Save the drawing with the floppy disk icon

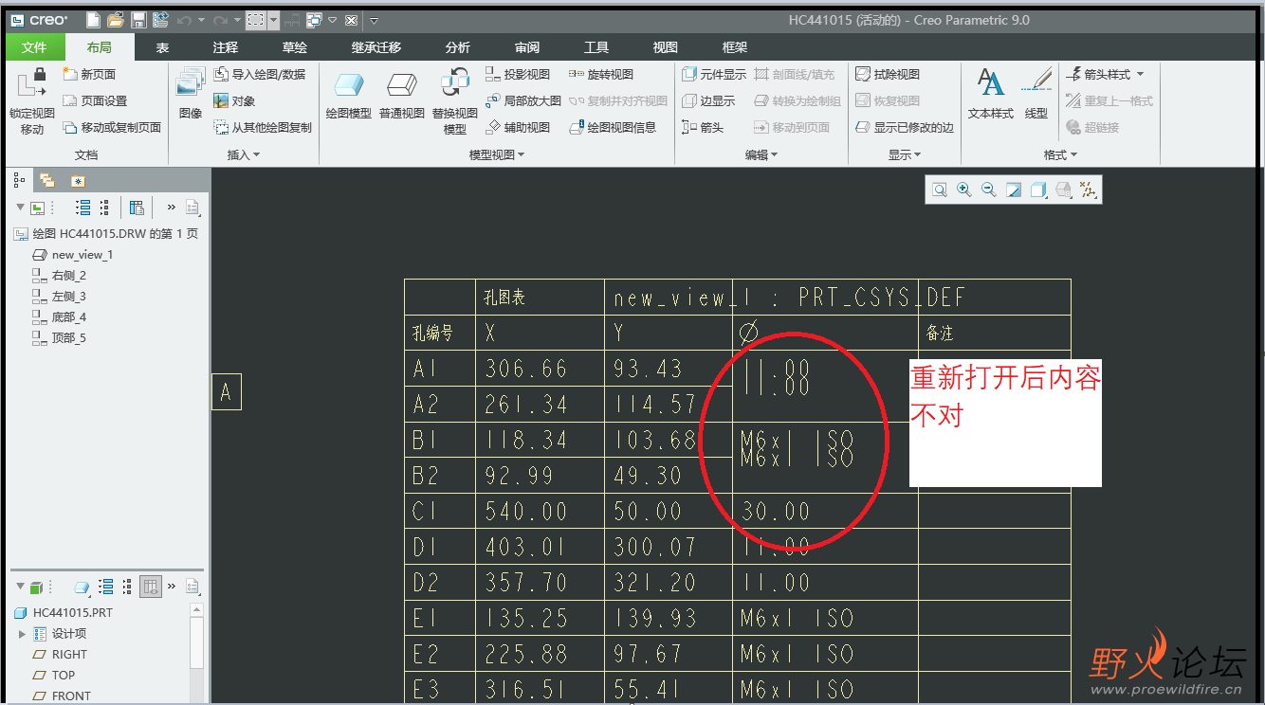tap(138, 20)
